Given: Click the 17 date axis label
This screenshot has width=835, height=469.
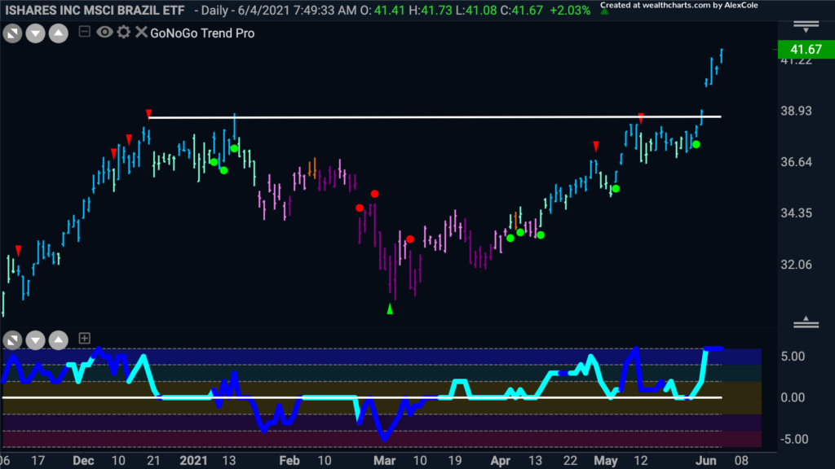Looking at the screenshot, I should [38, 461].
